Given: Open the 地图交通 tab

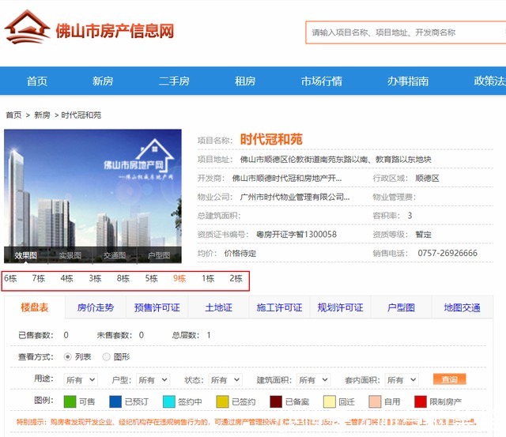Looking at the screenshot, I should point(462,307).
